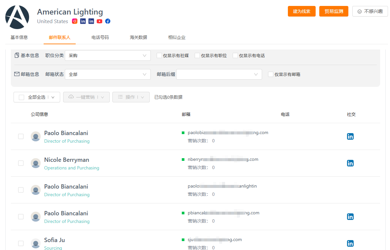The image size is (390, 250).
Task: Click the American Lighting company title
Action: coord(70,12)
